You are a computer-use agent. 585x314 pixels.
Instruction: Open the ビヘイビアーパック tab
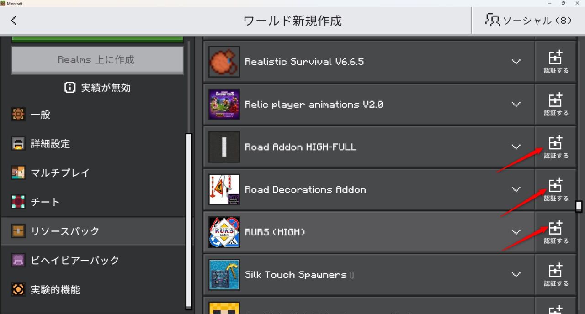tap(93, 261)
